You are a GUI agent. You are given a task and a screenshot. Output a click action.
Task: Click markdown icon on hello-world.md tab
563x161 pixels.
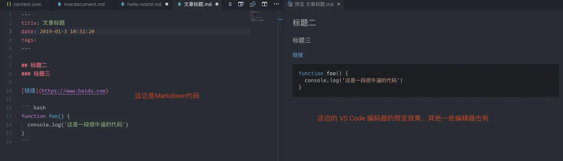122,4
